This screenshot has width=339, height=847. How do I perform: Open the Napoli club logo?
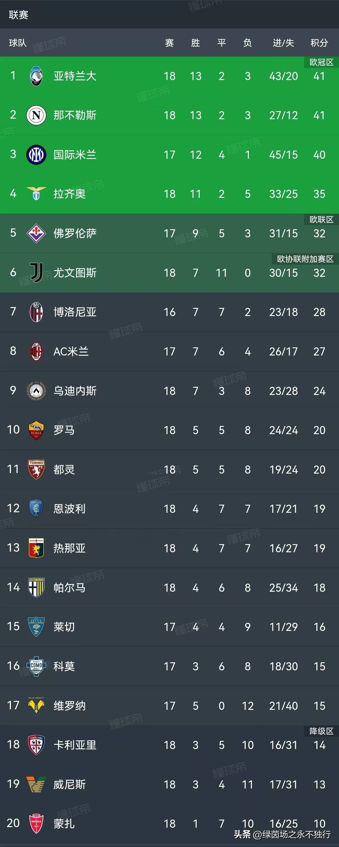click(36, 115)
